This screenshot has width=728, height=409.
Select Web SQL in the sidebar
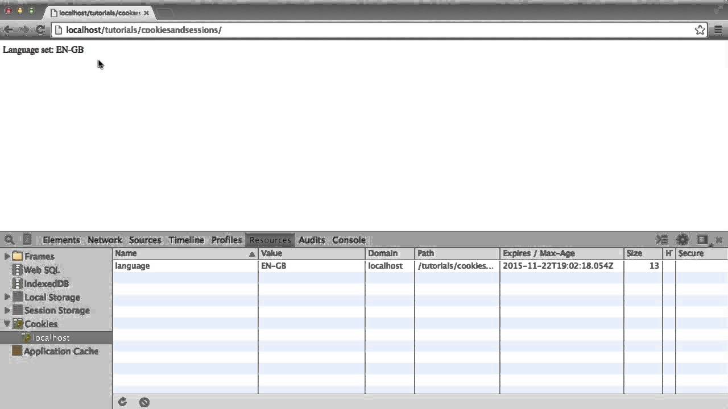pos(42,270)
